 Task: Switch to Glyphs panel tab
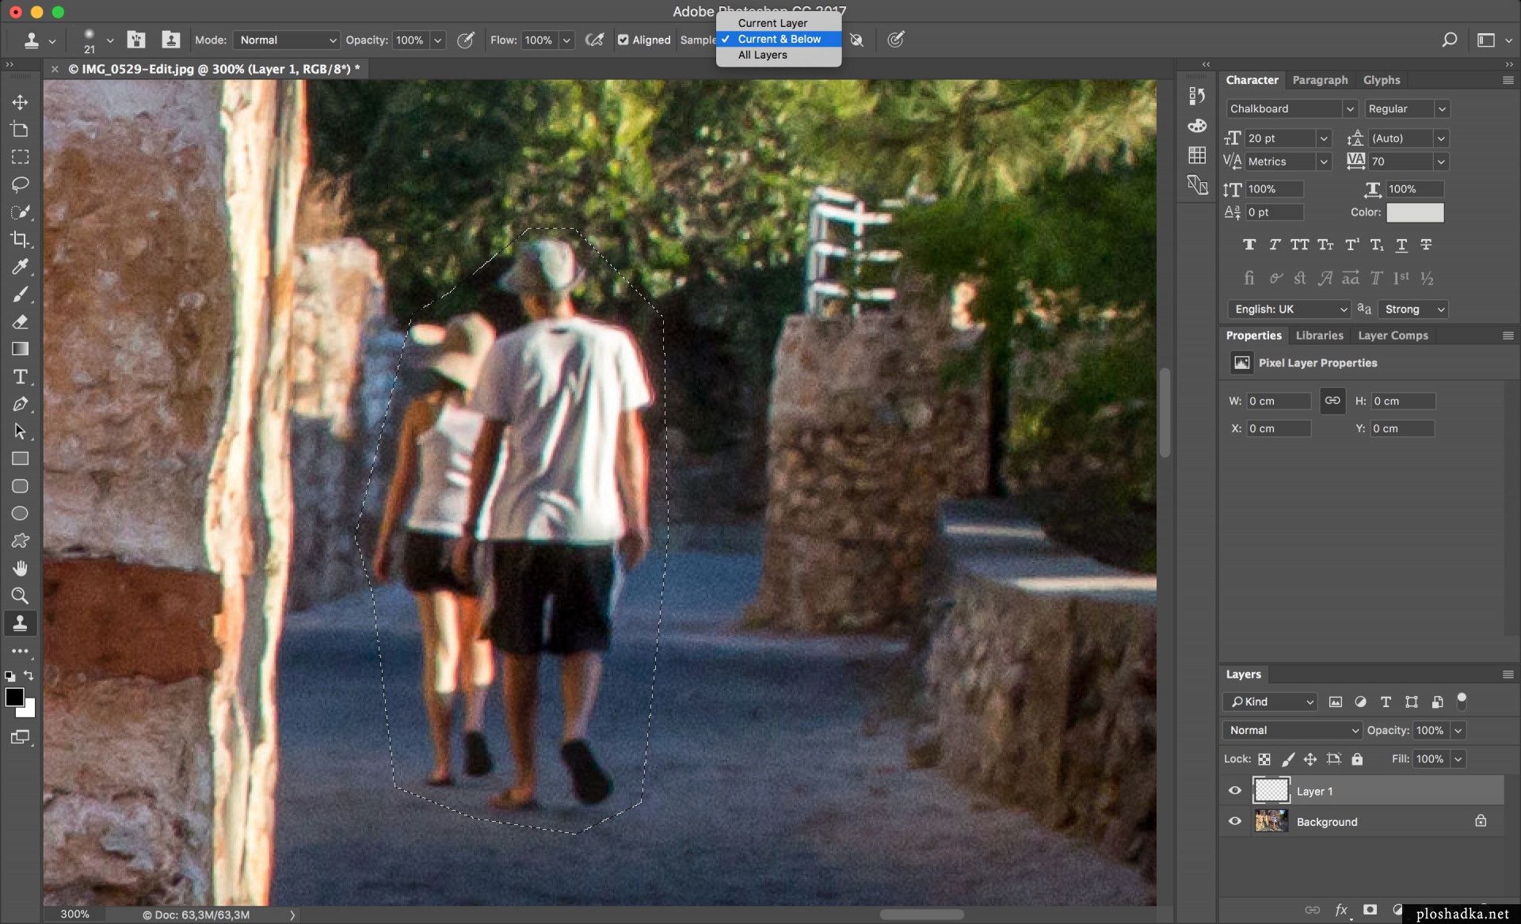tap(1382, 79)
